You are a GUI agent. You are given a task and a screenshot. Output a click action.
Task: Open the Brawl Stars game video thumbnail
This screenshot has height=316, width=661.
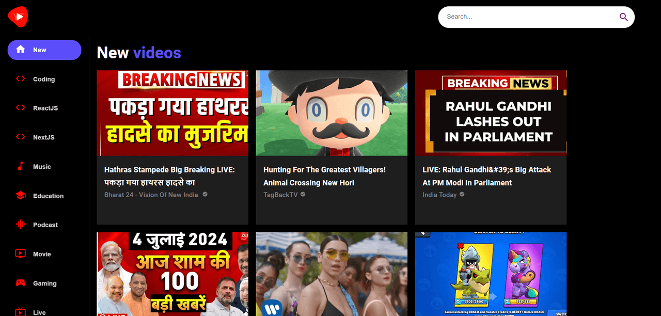tap(491, 274)
